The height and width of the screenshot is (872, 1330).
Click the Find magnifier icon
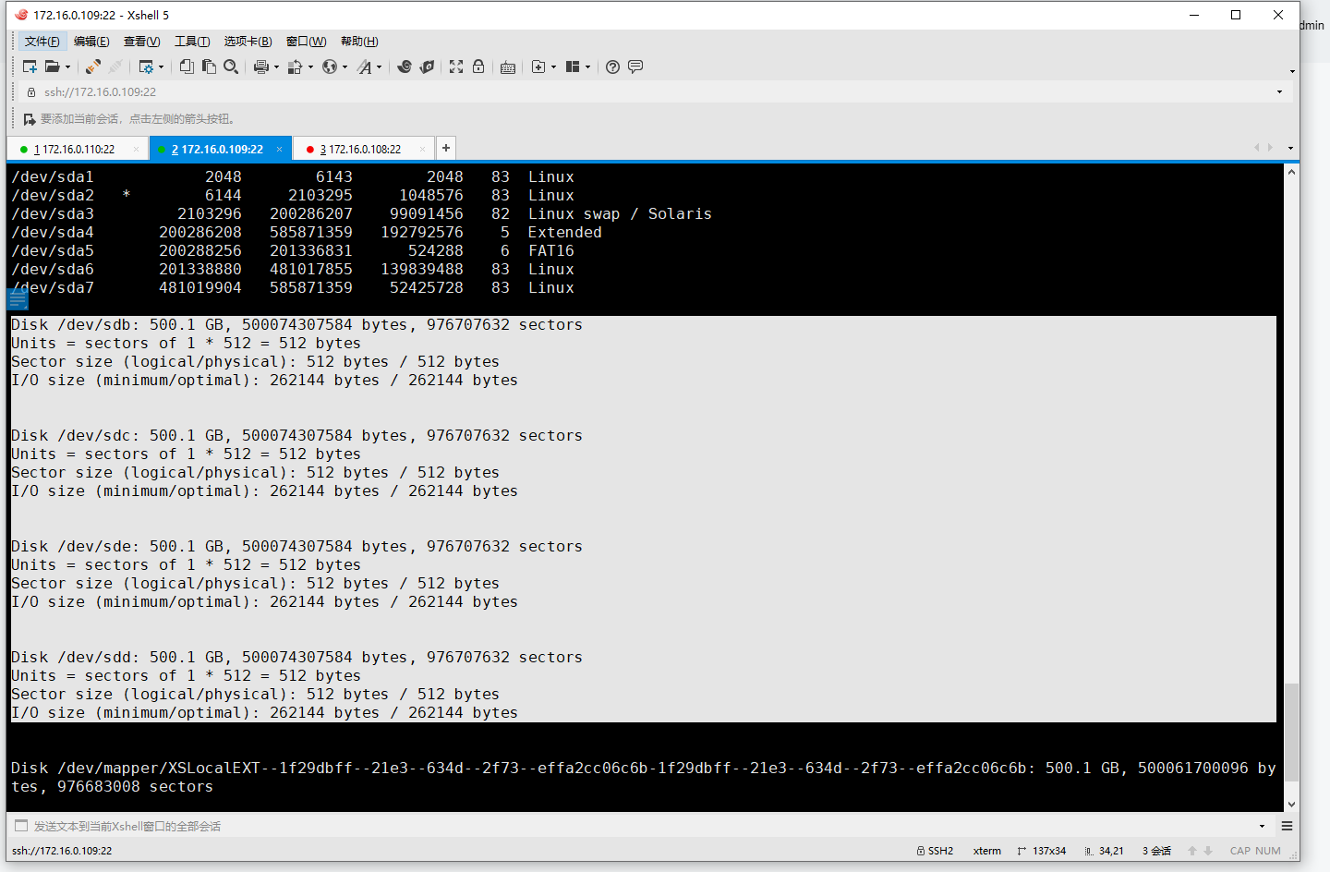click(x=231, y=67)
